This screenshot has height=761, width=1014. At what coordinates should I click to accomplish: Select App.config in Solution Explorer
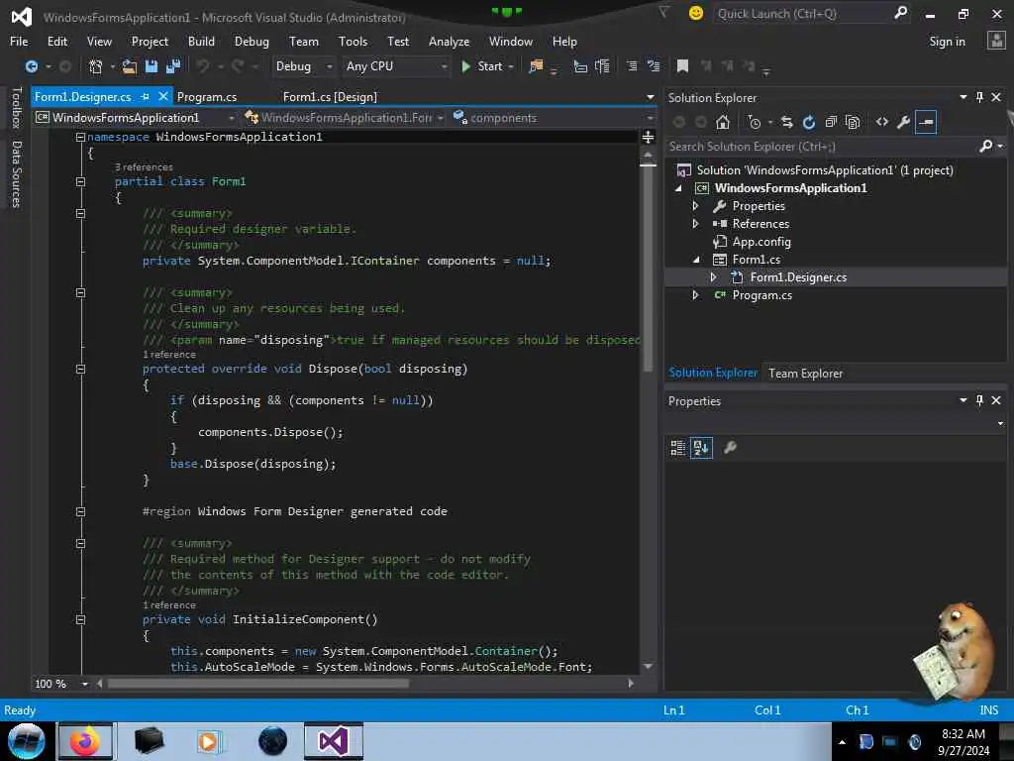tap(761, 242)
